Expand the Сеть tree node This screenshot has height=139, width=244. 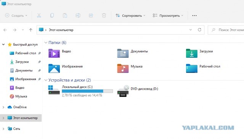pyautogui.click(x=3, y=129)
